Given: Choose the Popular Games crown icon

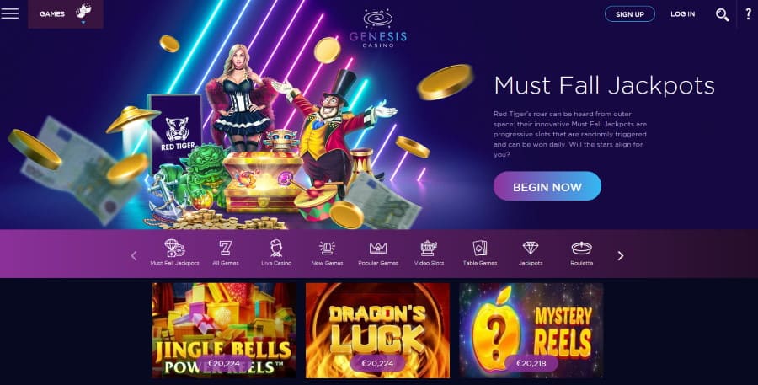Looking at the screenshot, I should pyautogui.click(x=378, y=249).
